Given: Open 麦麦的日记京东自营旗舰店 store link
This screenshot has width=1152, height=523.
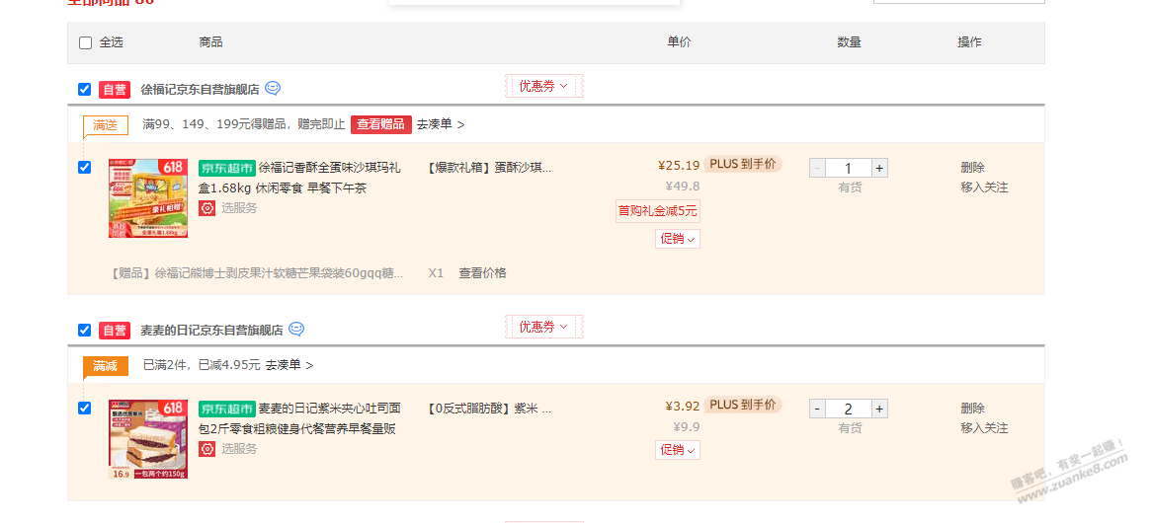Looking at the screenshot, I should (211, 331).
